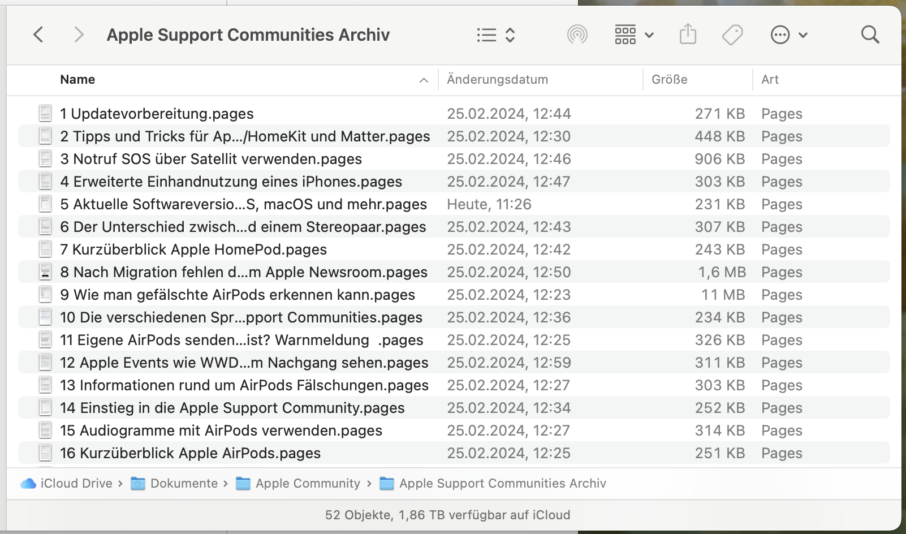The image size is (906, 534).
Task: Click the Share toolbar icon
Action: pos(688,35)
